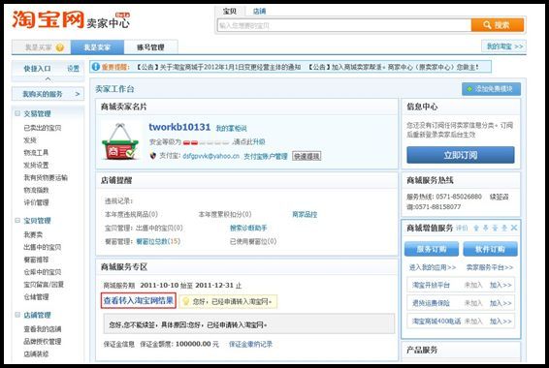Click the search input box

click(x=344, y=25)
